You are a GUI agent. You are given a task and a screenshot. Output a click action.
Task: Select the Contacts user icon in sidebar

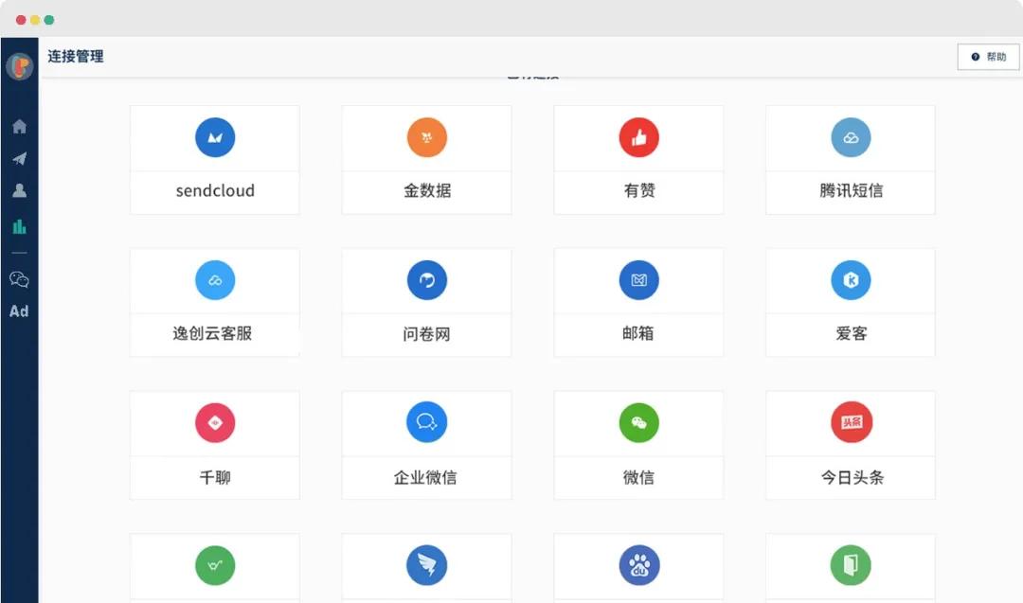tap(19, 192)
